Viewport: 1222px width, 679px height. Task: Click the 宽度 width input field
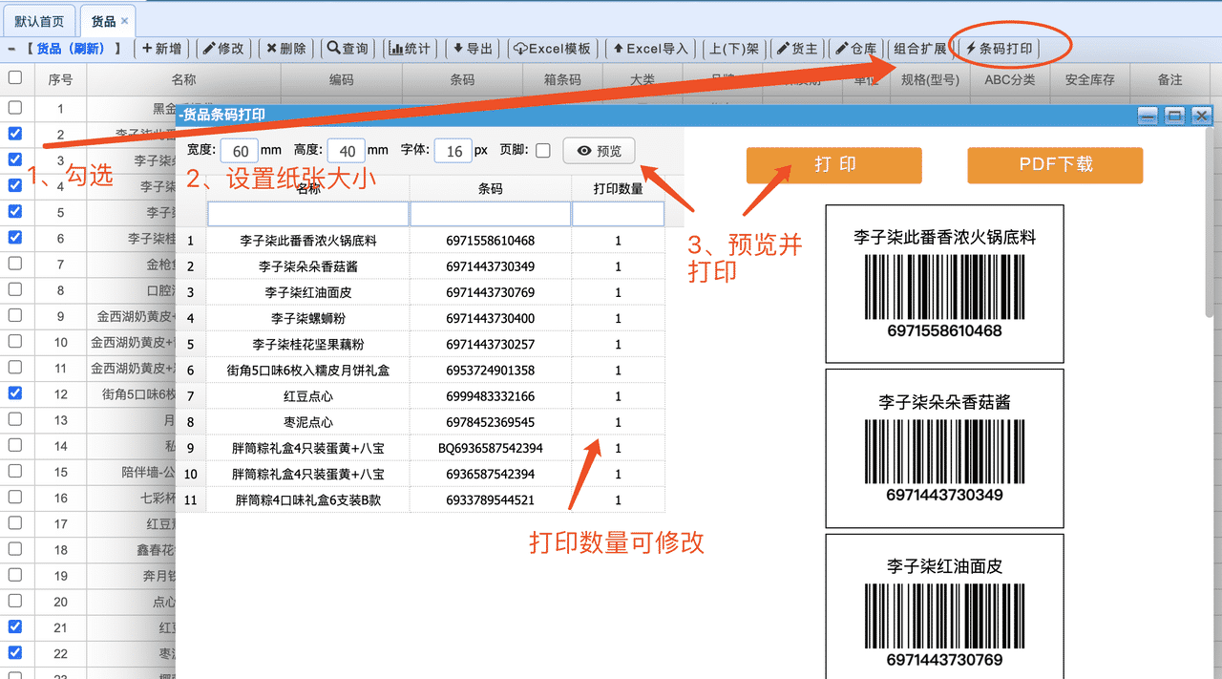point(240,151)
